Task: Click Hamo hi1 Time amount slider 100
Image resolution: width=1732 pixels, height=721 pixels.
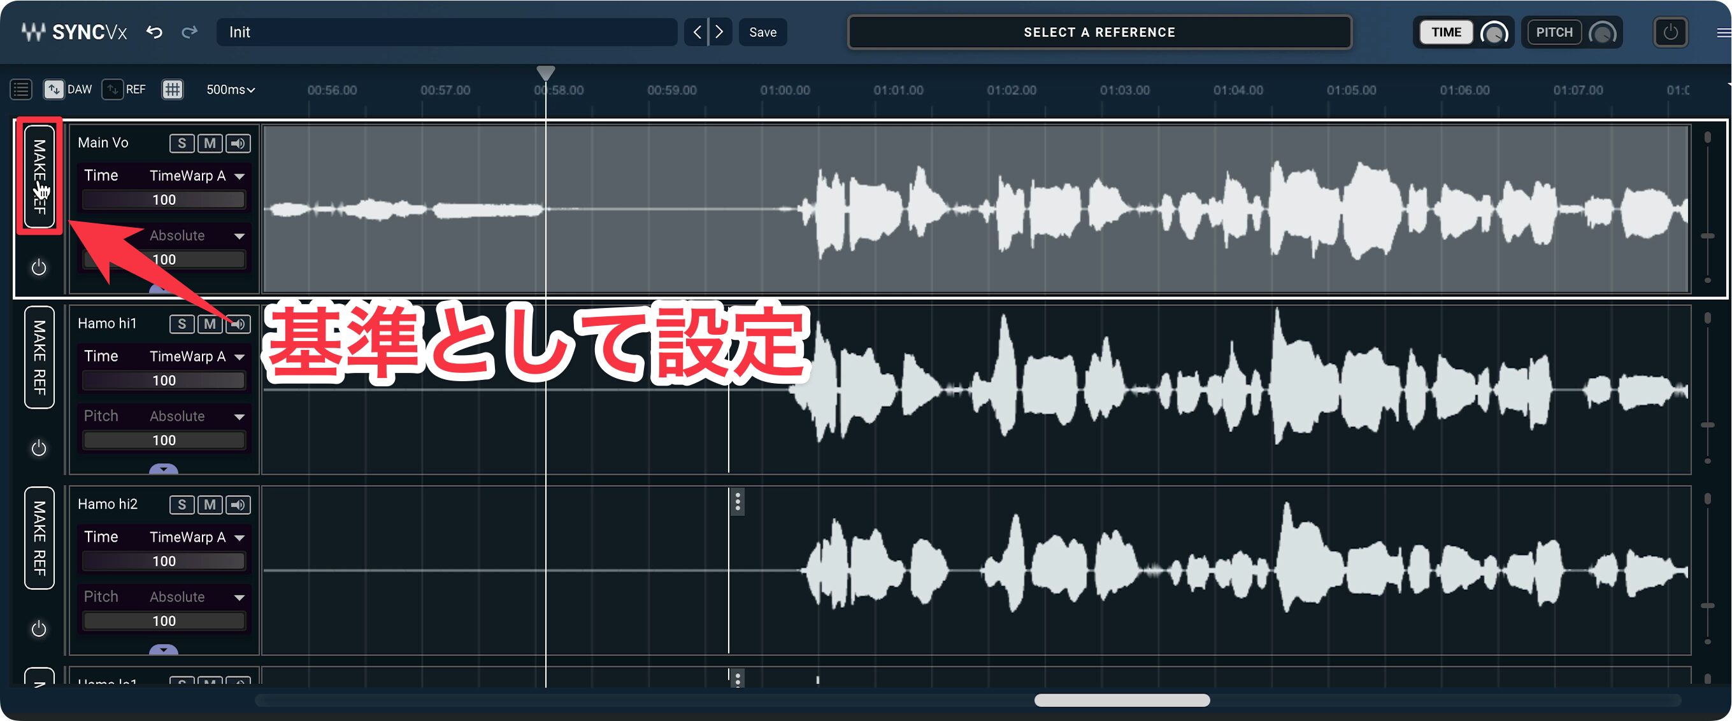Action: [164, 381]
